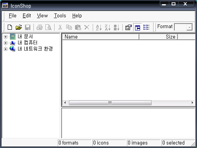Open a file with the folder icon

coord(19,27)
